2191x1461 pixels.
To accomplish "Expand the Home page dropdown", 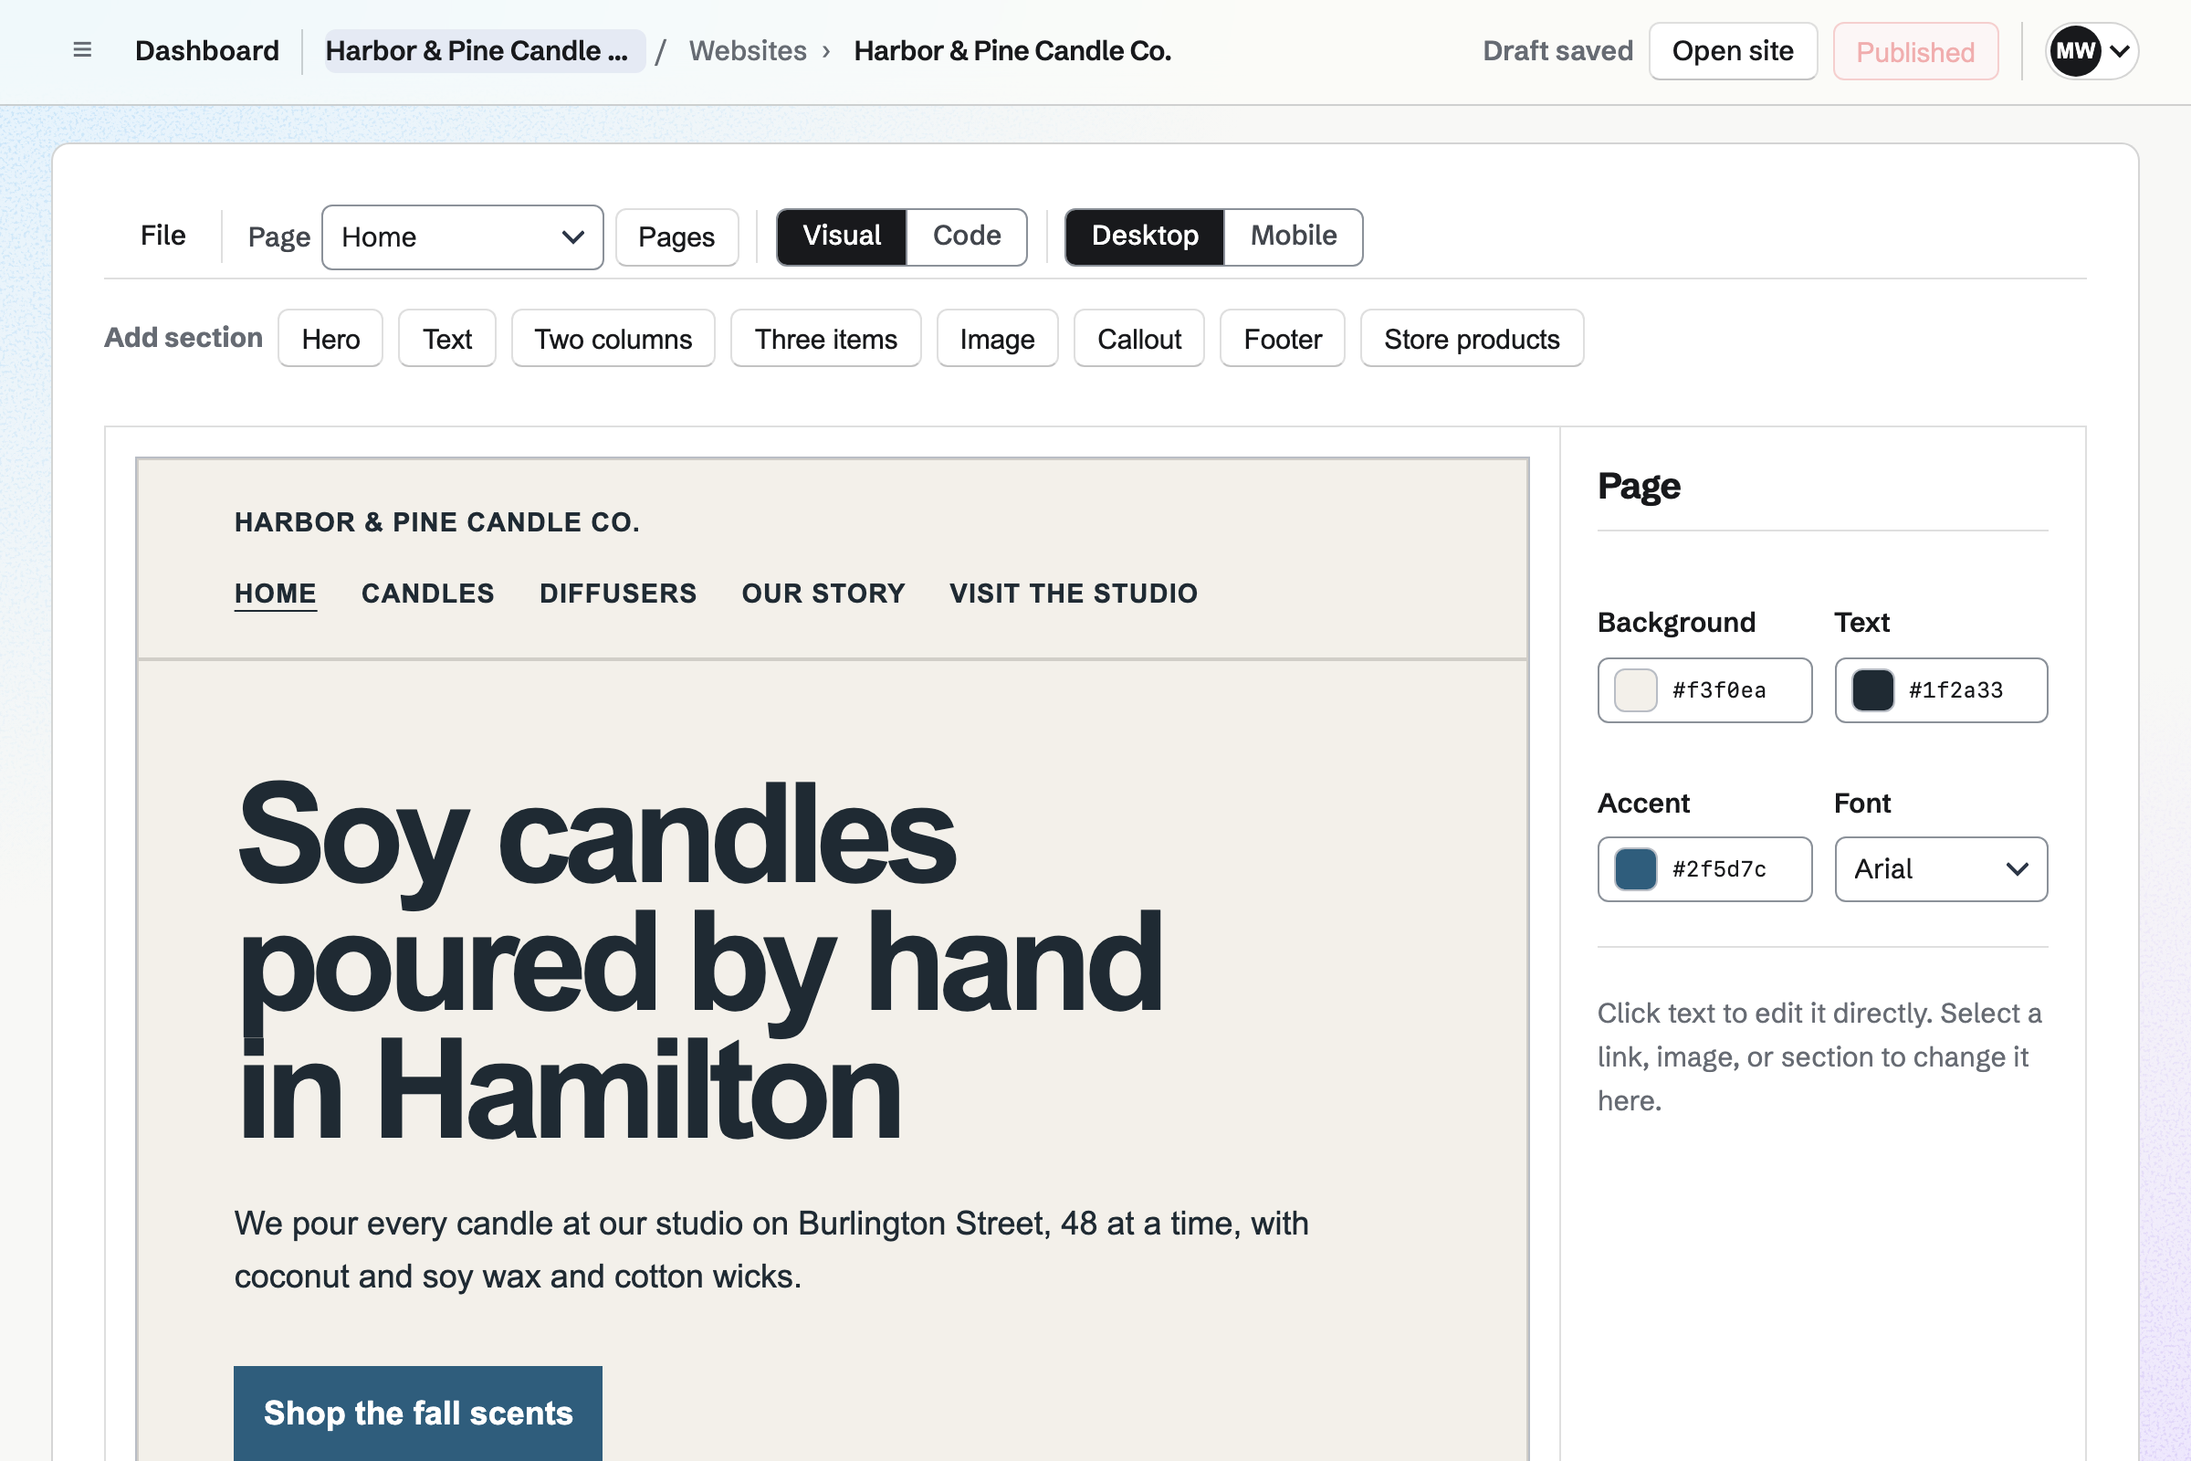I will (x=462, y=236).
